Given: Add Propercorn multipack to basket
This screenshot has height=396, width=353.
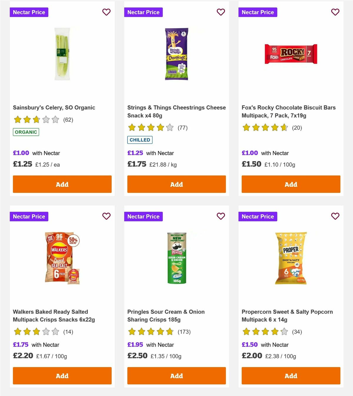Looking at the screenshot, I should (291, 376).
